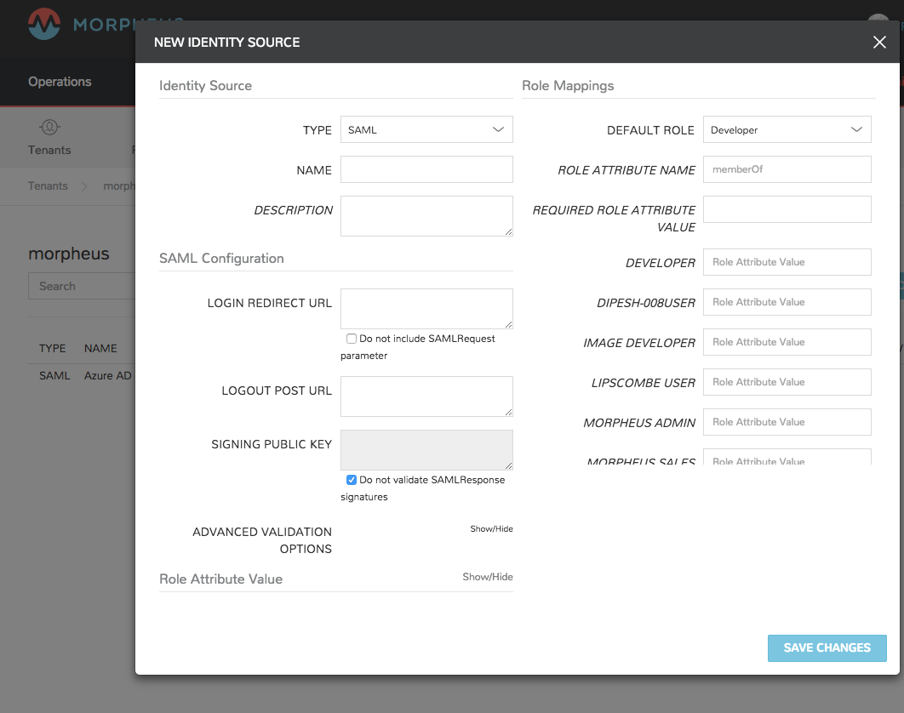Screen dimensions: 904x713
Task: Click the NAME column header in background
Action: click(x=101, y=349)
